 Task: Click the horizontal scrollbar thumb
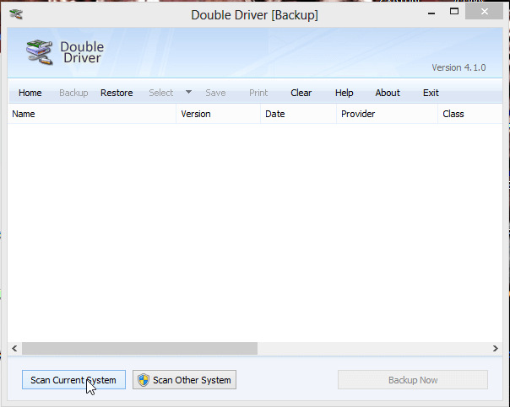point(139,349)
